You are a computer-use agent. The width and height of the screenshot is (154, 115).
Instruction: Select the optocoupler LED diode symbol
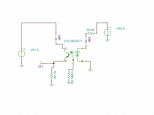(x=77, y=54)
